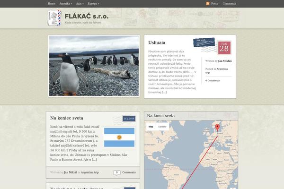Click the comment bubble showing 0

(x=117, y=173)
